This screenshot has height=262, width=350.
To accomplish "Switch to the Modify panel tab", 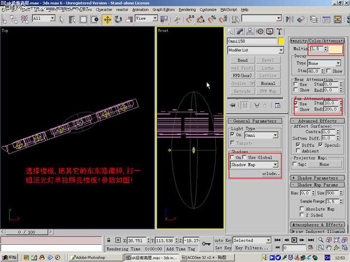I will point(240,32).
